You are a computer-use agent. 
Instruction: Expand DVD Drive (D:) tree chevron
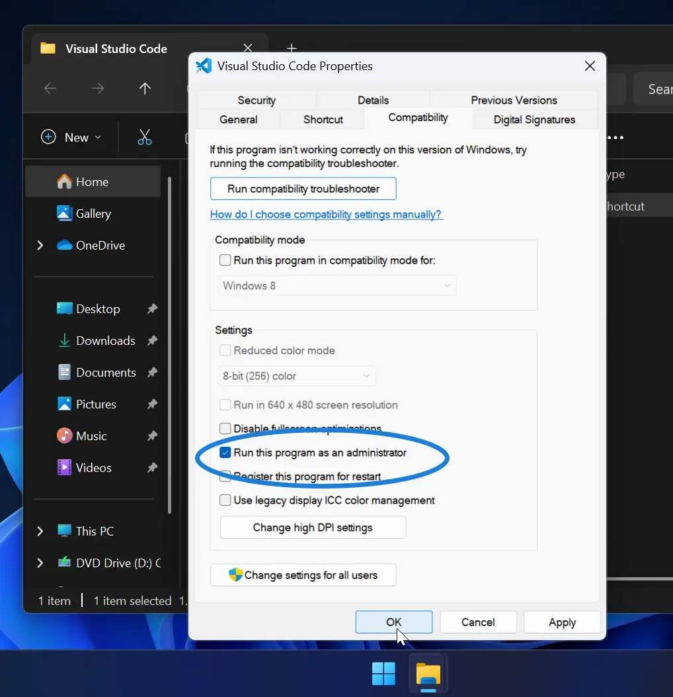point(40,563)
